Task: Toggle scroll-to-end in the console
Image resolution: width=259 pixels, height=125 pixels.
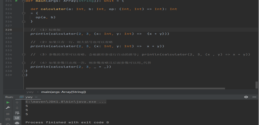Action: 17,118
